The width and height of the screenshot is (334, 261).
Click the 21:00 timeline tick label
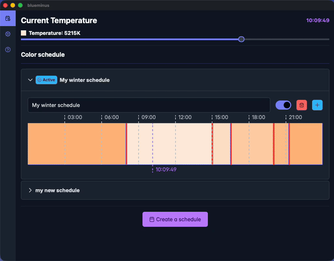295,117
